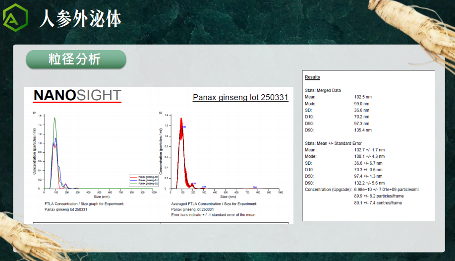Click the right graph Concentration y-axis label

(x=161, y=151)
